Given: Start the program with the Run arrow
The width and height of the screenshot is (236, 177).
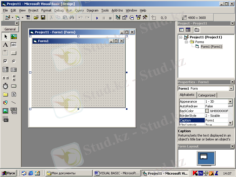Looking at the screenshot, I should 97,18.
